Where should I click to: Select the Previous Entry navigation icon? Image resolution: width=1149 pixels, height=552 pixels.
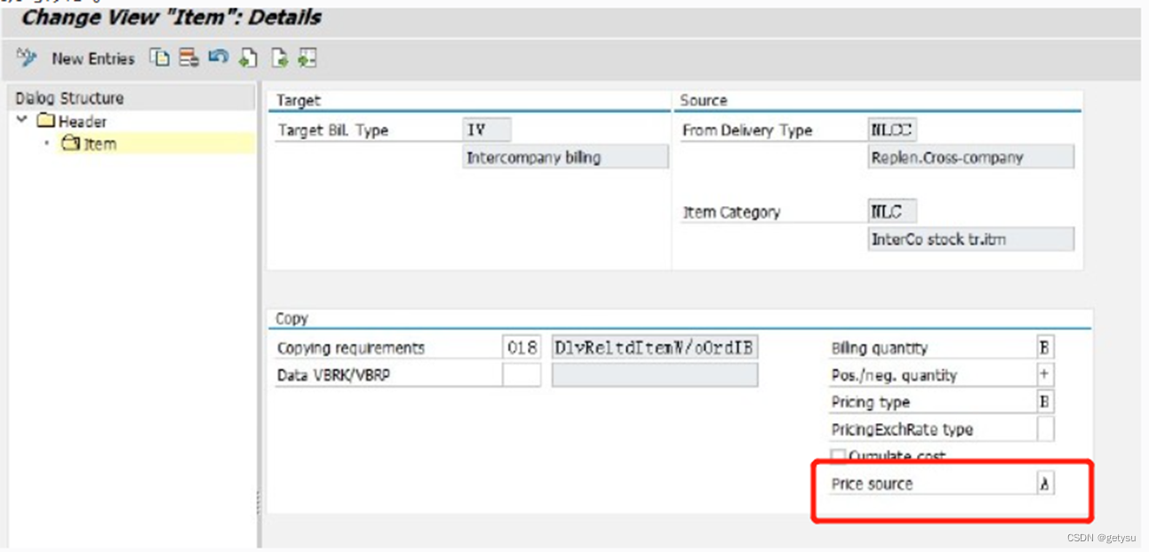coord(249,58)
